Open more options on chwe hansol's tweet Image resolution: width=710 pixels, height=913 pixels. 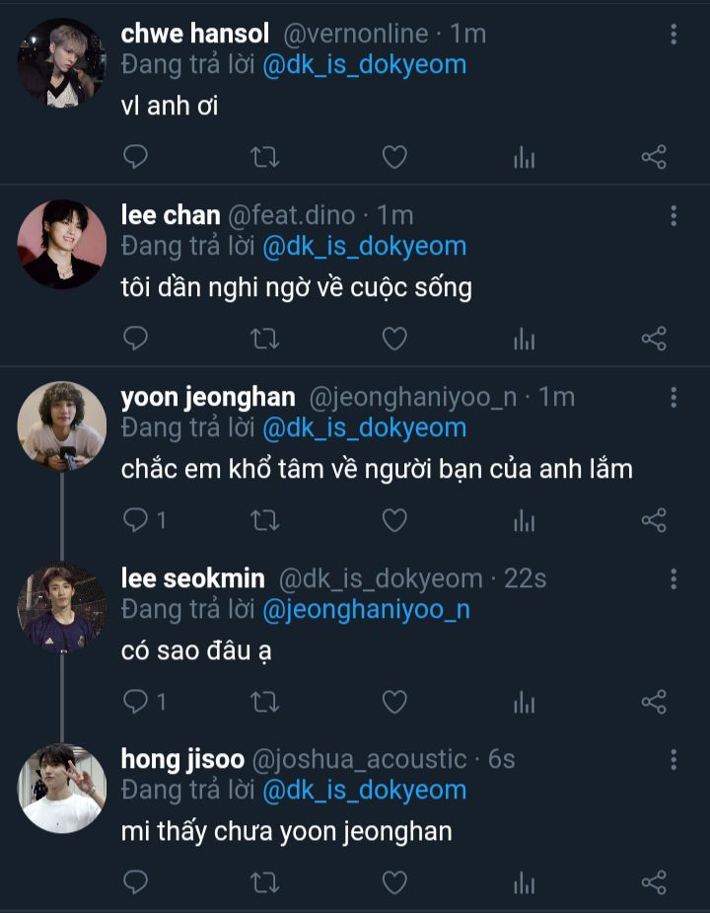(674, 35)
